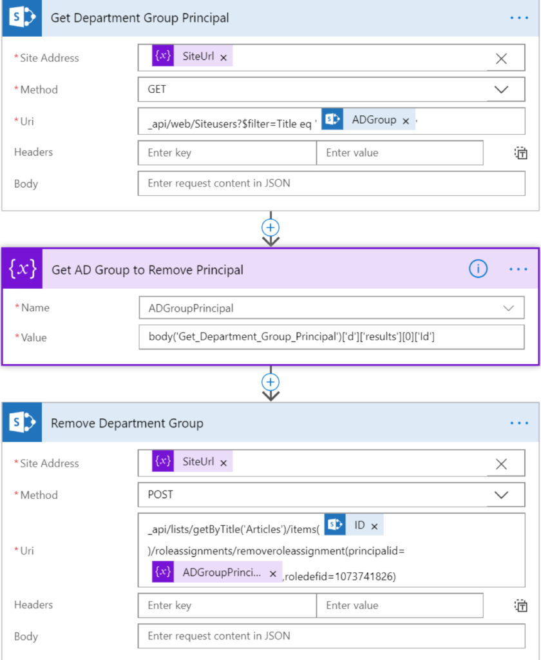The height and width of the screenshot is (660, 541).
Task: Open ellipsis menu for Get AD Group to Remove Principal
Action: point(518,269)
